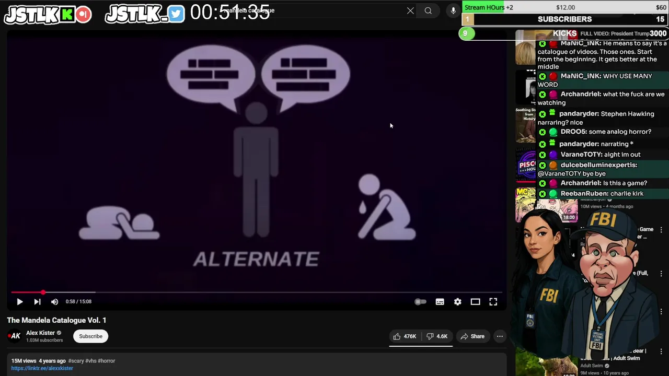The image size is (669, 376).
Task: Click the #horror hashtag
Action: pyautogui.click(x=107, y=361)
